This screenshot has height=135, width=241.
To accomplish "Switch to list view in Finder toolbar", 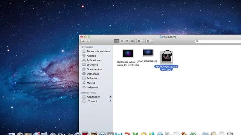I will tap(122, 41).
